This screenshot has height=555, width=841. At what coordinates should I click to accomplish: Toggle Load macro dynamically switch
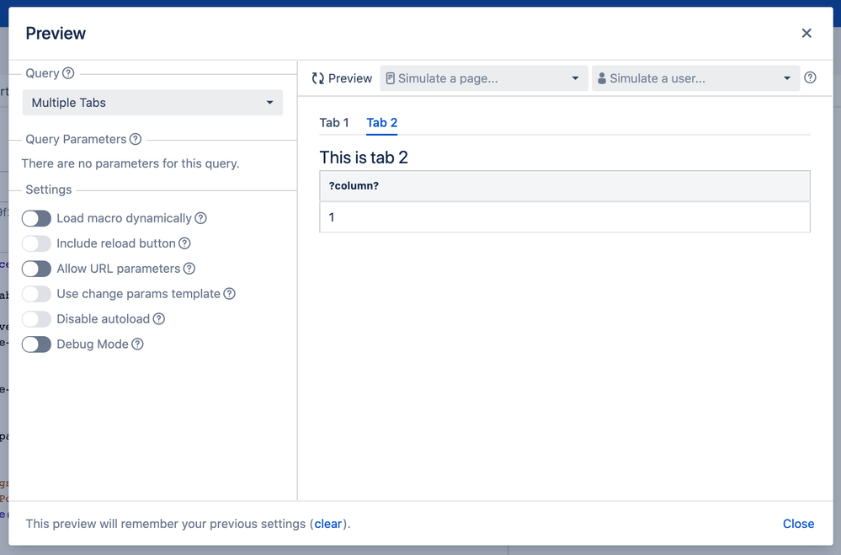tap(36, 218)
